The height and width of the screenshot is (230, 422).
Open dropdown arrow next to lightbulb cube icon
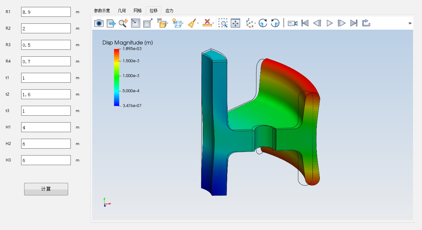click(x=183, y=23)
